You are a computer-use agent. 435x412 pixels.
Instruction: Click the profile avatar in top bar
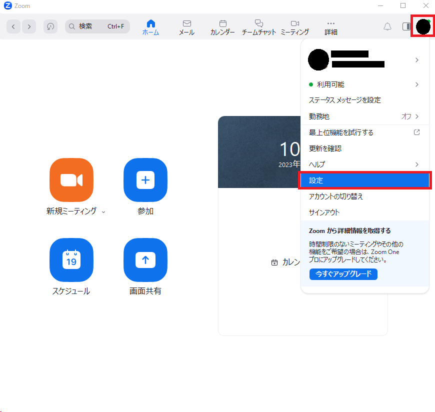point(423,26)
